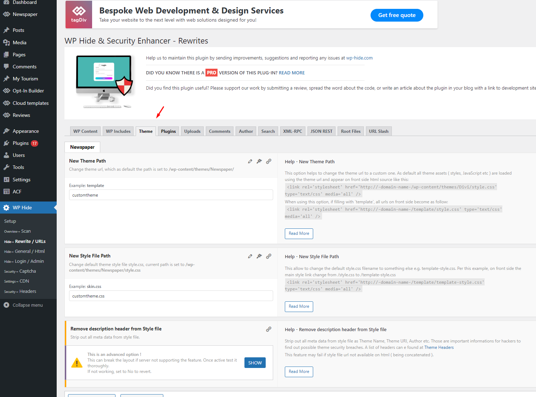The image size is (536, 397).
Task: Click link icon for New Style File Path
Action: pyautogui.click(x=269, y=256)
